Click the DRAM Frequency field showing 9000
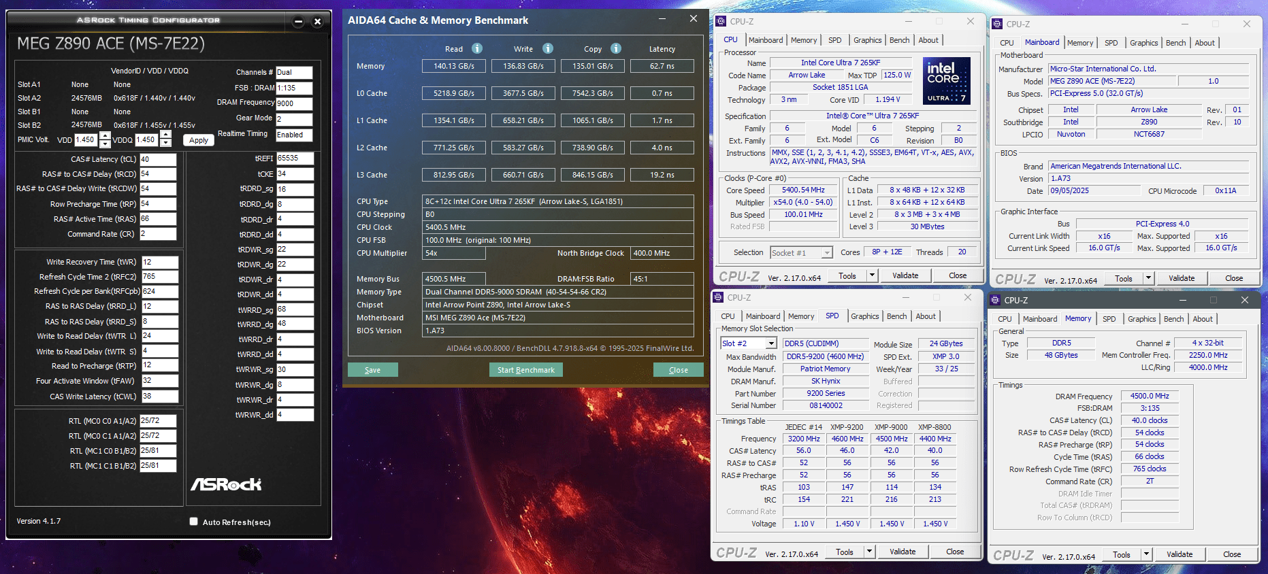1268x574 pixels. (294, 103)
